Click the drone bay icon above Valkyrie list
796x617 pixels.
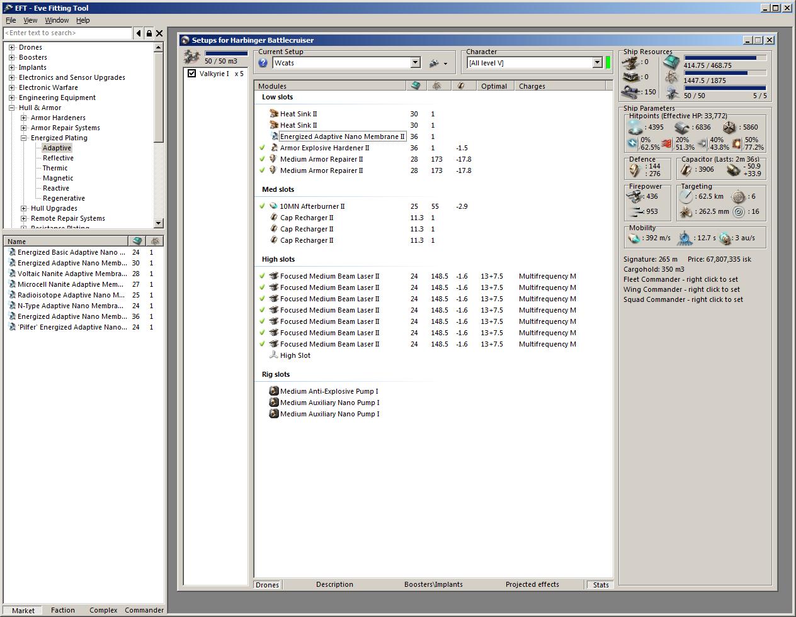click(192, 57)
